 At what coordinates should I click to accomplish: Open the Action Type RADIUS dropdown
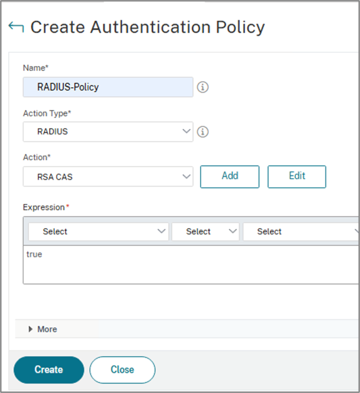(108, 132)
